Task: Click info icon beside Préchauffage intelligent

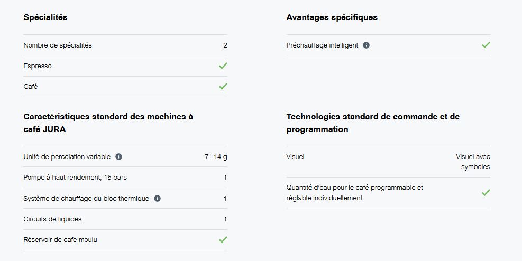Action: coord(366,45)
